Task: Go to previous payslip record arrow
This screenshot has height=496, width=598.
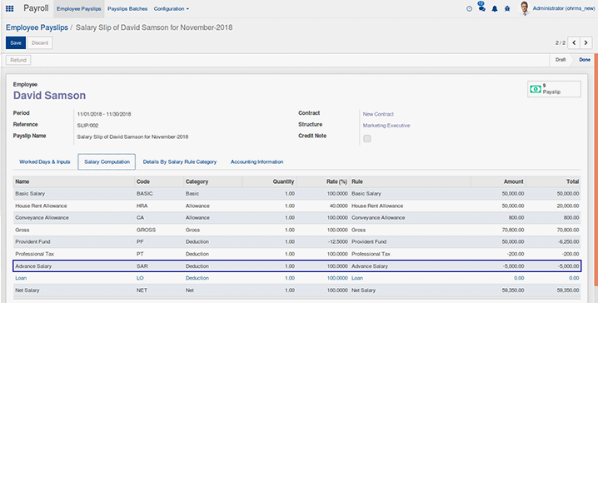Action: pos(575,42)
